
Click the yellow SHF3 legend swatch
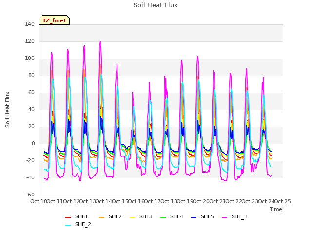click(x=132, y=217)
